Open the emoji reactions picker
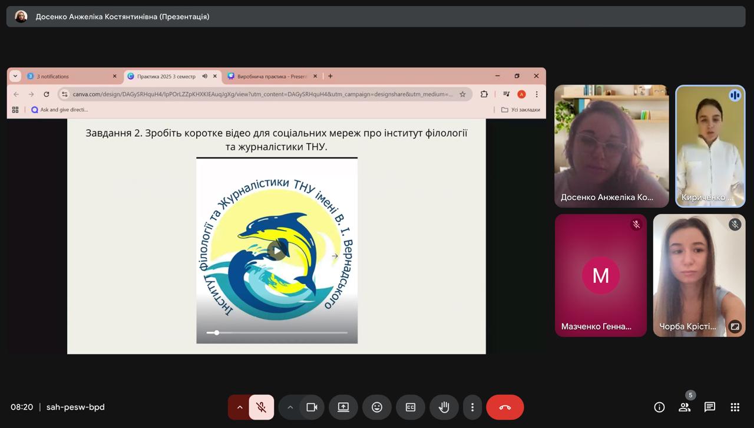 tap(377, 407)
